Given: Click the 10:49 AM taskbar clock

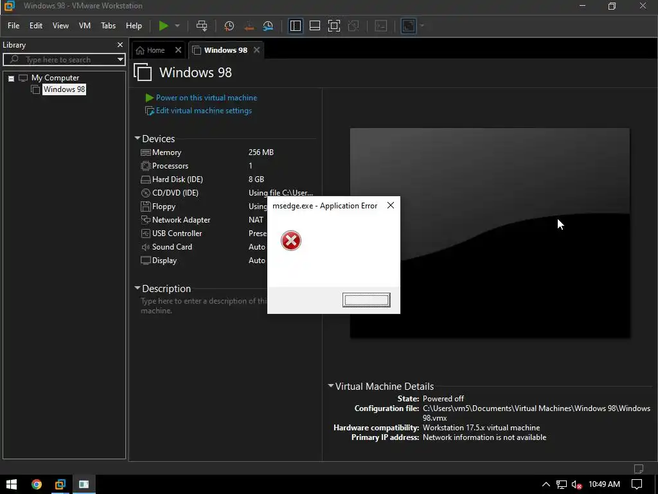Looking at the screenshot, I should tap(604, 484).
